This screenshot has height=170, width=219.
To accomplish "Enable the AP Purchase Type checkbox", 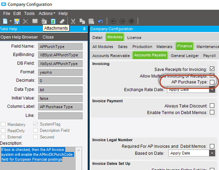I will pos(212,82).
